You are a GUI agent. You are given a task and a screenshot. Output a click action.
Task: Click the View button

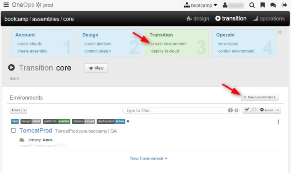(x=96, y=68)
